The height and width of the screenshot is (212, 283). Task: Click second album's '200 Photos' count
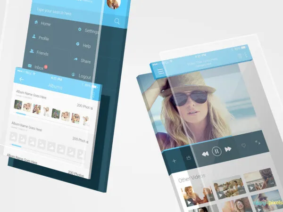point(80,140)
